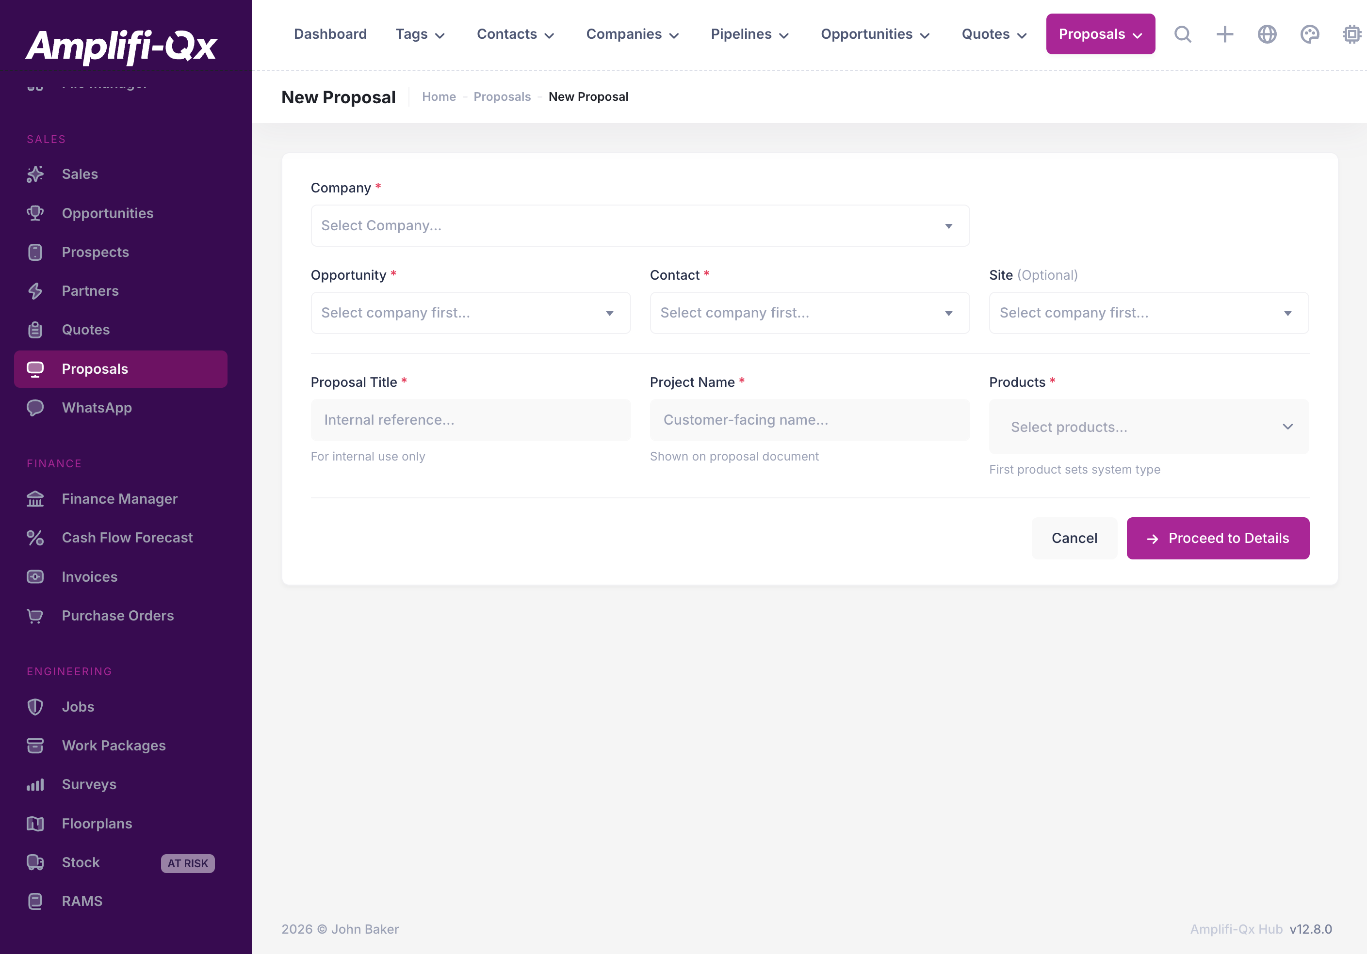Open the palette theme icon

tap(1309, 34)
